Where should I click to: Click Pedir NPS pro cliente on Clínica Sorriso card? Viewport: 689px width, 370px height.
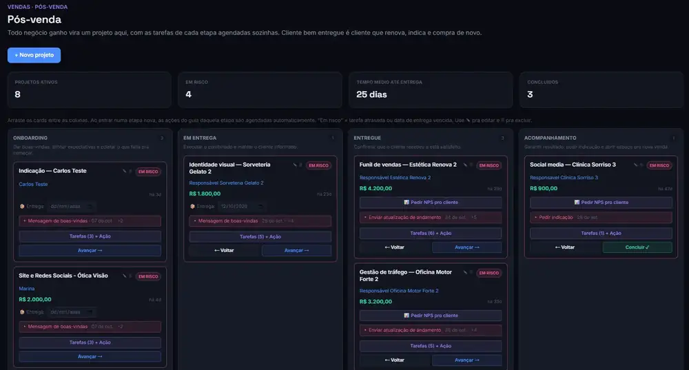601,203
